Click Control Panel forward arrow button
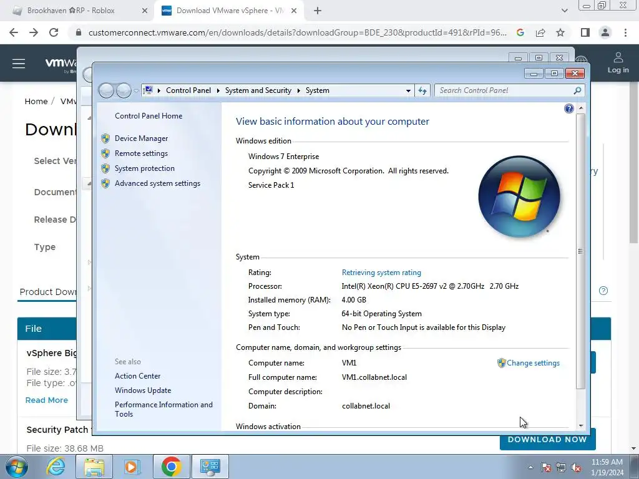Screen dimensions: 639x479 point(124,90)
